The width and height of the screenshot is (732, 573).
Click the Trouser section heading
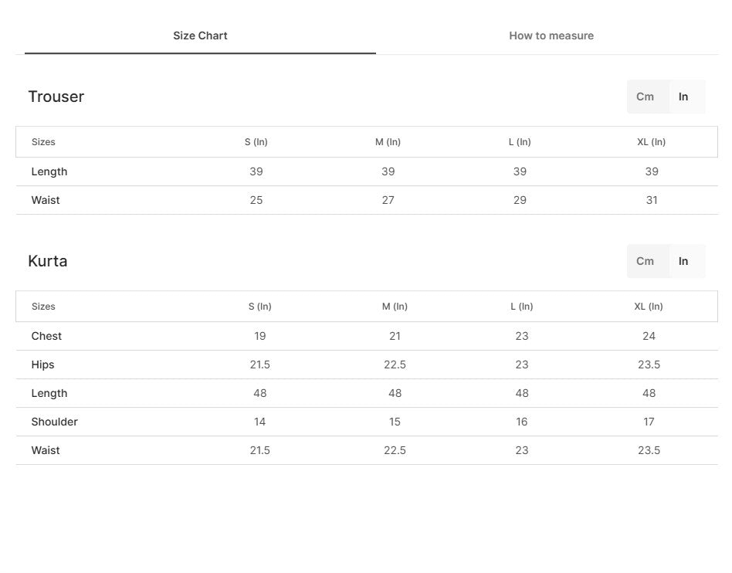pyautogui.click(x=56, y=97)
